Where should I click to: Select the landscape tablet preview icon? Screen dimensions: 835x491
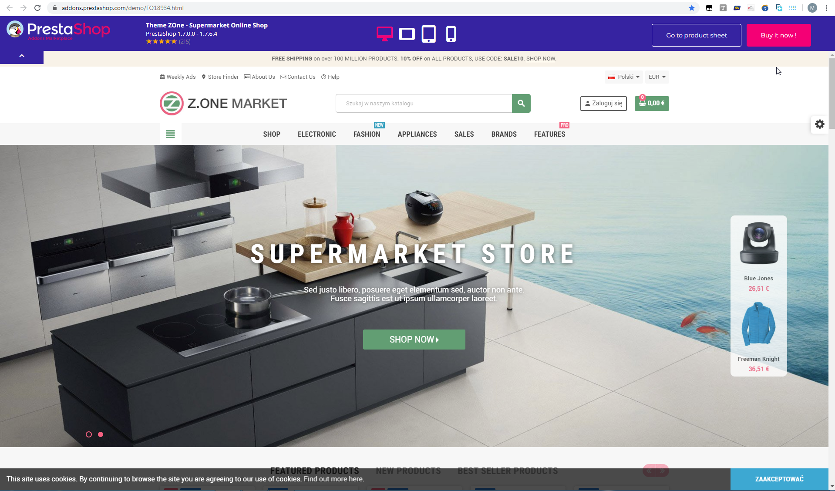(x=407, y=34)
